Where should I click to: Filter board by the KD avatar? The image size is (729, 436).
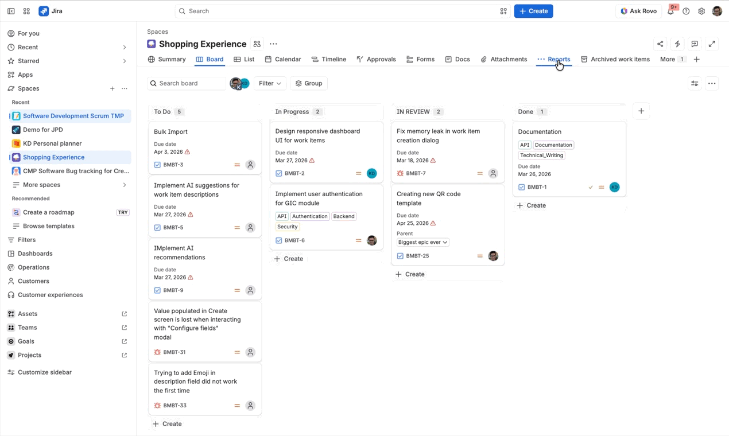point(246,83)
